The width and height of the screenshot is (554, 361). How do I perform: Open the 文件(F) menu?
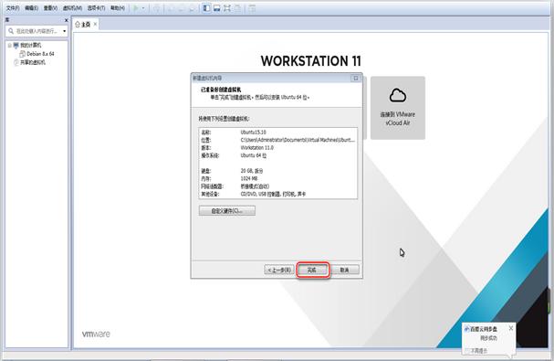point(13,8)
